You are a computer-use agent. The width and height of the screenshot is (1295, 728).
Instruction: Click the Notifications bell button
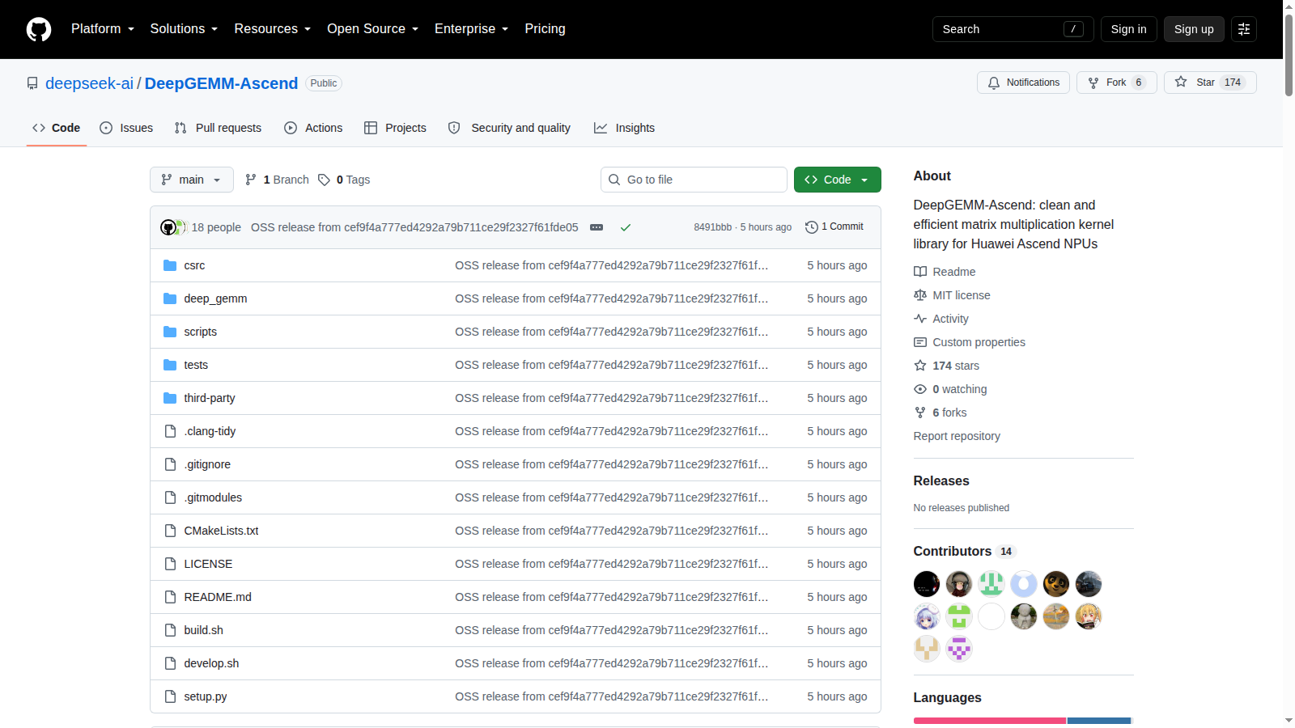coord(1024,83)
